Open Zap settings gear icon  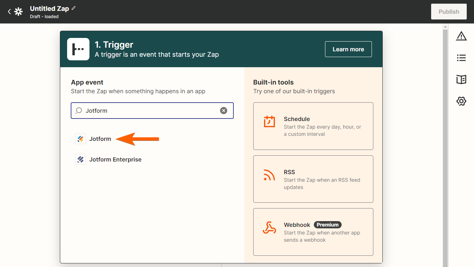point(461,101)
